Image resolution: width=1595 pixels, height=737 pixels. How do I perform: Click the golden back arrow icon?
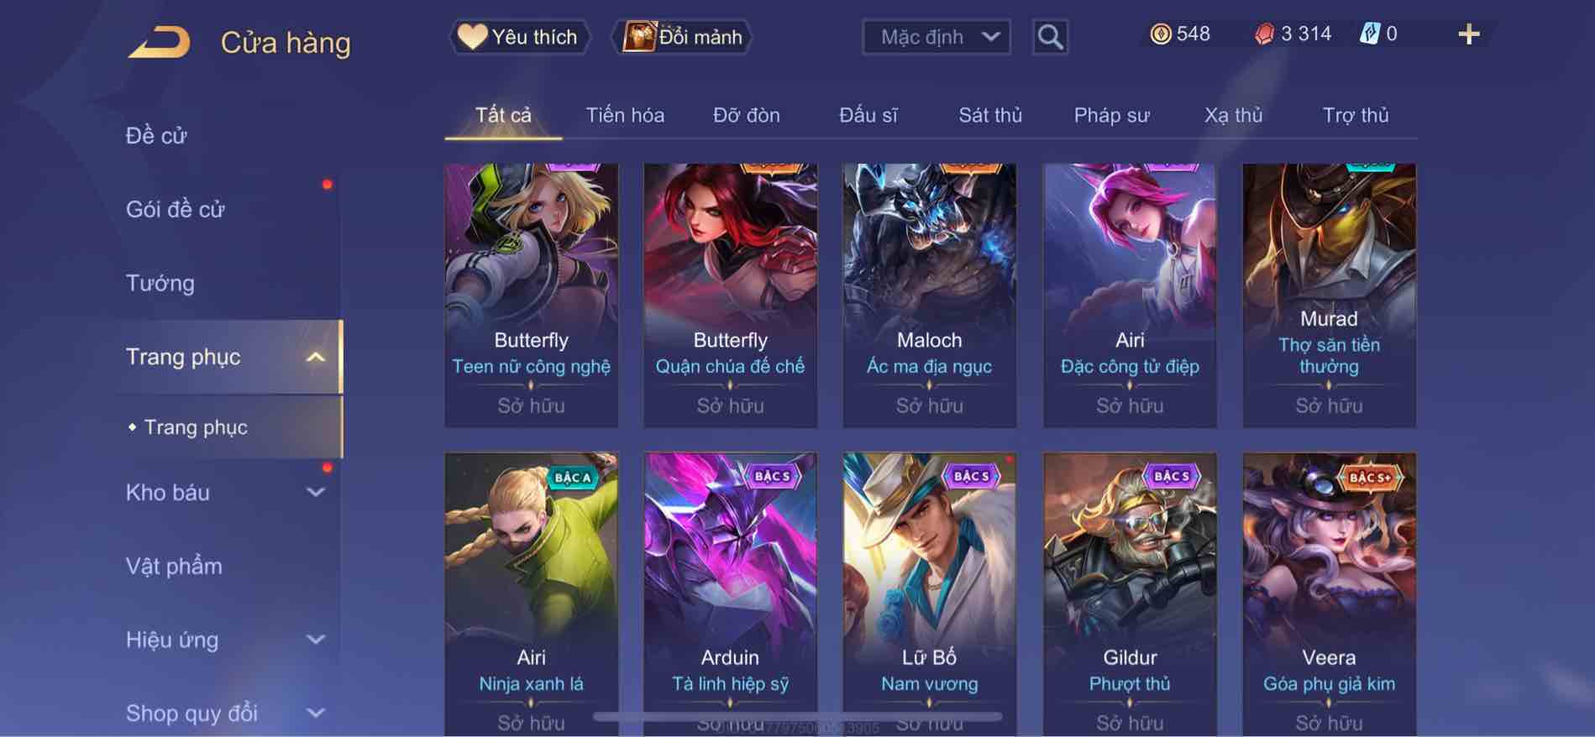(x=159, y=43)
